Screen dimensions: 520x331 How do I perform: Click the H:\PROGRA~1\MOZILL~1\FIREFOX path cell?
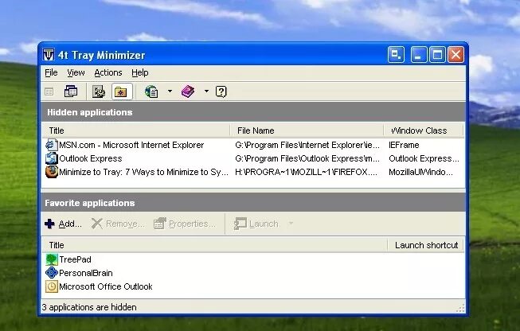click(x=306, y=172)
